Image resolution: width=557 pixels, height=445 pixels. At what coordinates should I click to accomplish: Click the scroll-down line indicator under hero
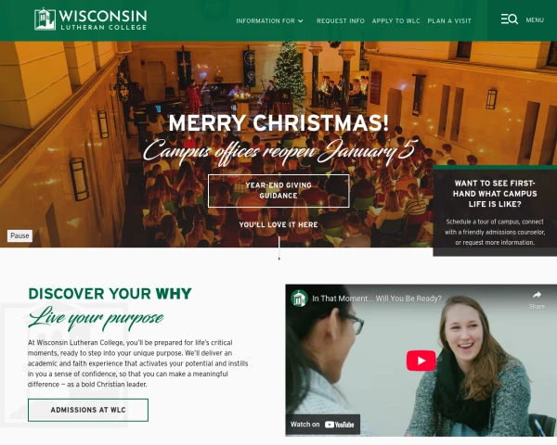coord(278,248)
